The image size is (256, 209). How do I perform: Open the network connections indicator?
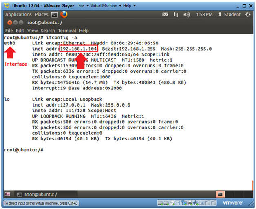click(176, 15)
